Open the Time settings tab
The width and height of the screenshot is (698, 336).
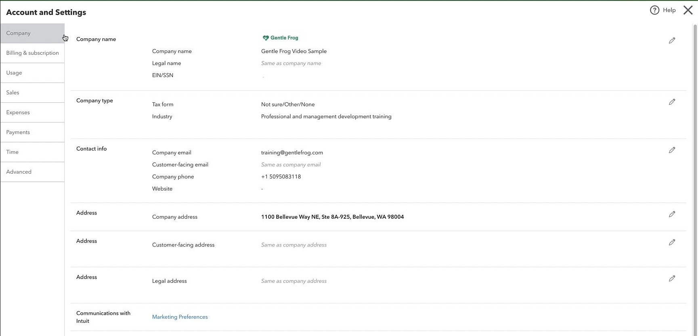(32, 152)
